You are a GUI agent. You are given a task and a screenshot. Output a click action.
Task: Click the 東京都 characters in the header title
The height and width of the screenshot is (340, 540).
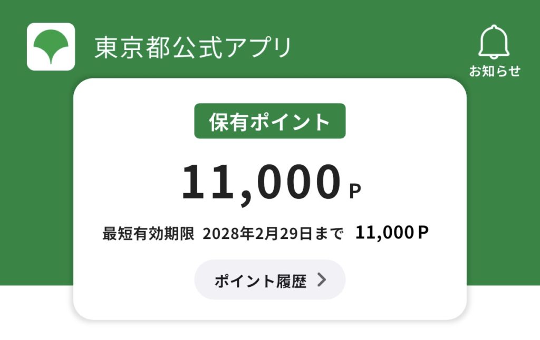click(x=127, y=48)
